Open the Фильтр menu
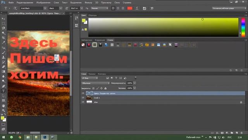Image resolution: width=248 pixels, height=140 pixels. tap(88, 3)
